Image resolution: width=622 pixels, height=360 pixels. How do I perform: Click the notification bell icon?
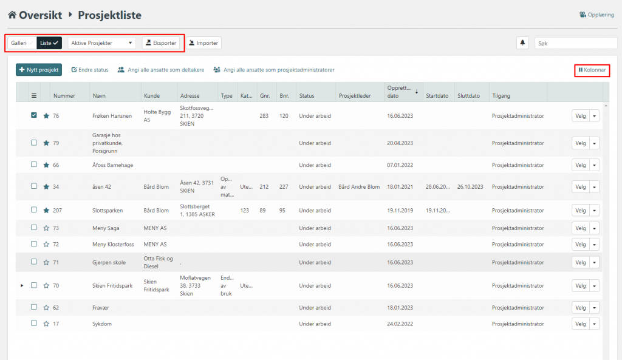pos(522,43)
